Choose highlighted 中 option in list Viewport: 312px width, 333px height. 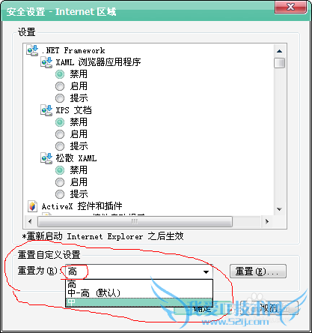pyautogui.click(x=139, y=302)
